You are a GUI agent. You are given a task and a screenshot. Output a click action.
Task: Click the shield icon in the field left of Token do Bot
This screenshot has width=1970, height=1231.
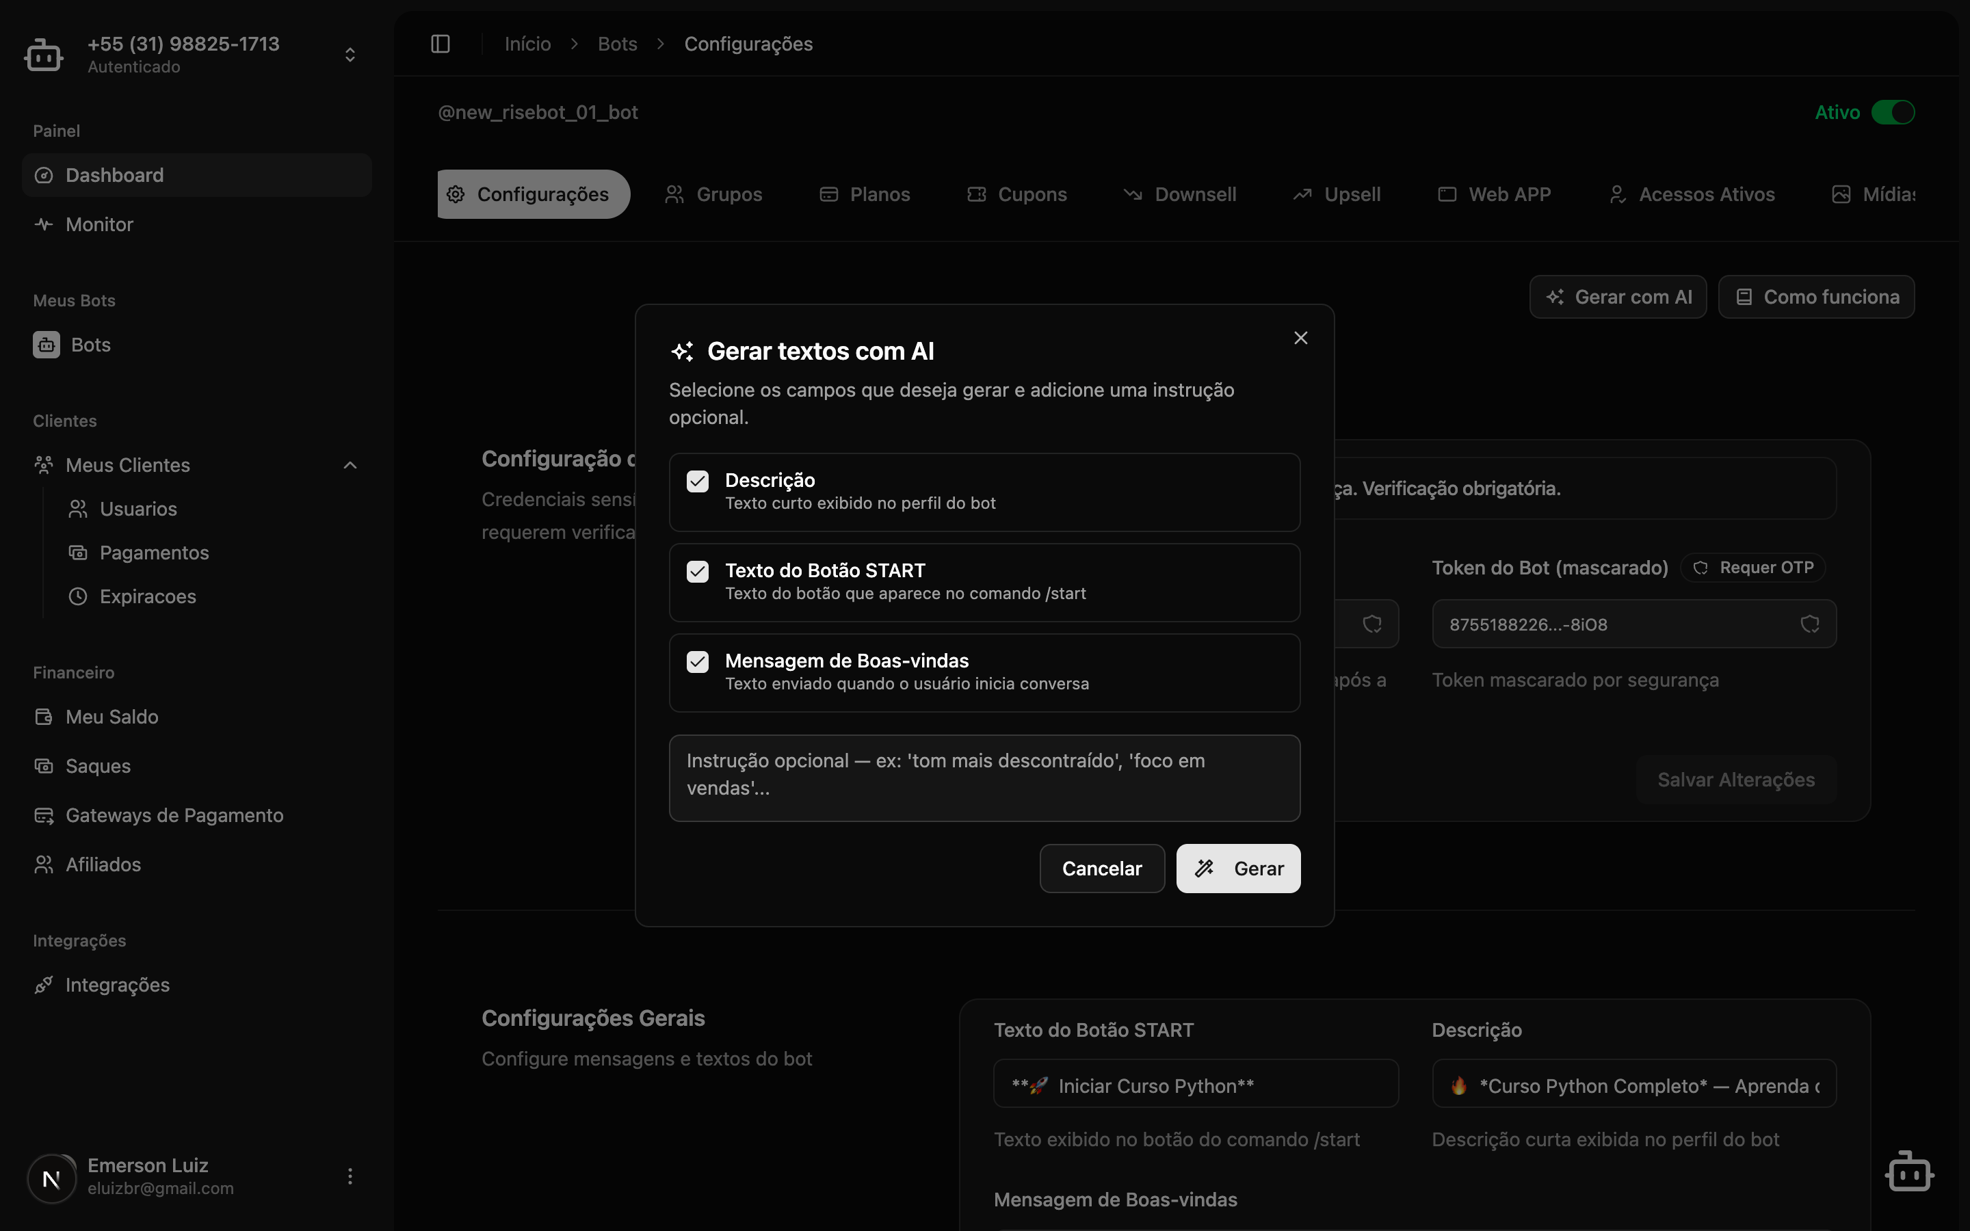(1372, 624)
